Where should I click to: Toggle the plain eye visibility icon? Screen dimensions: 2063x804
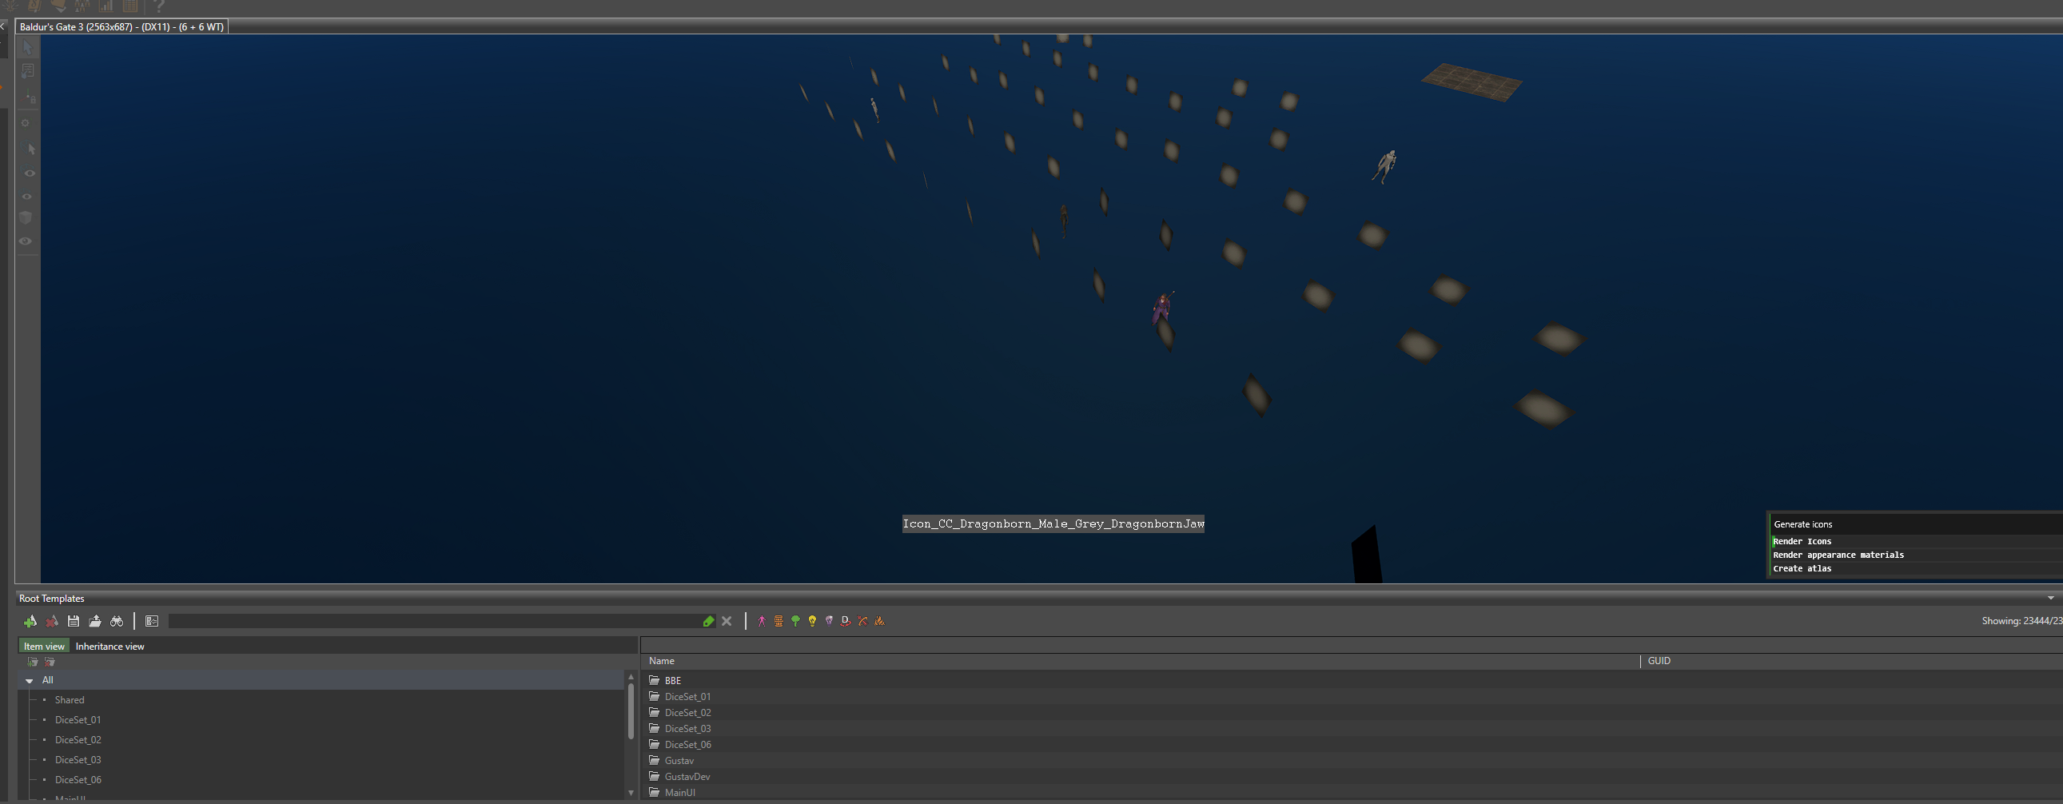click(x=26, y=241)
